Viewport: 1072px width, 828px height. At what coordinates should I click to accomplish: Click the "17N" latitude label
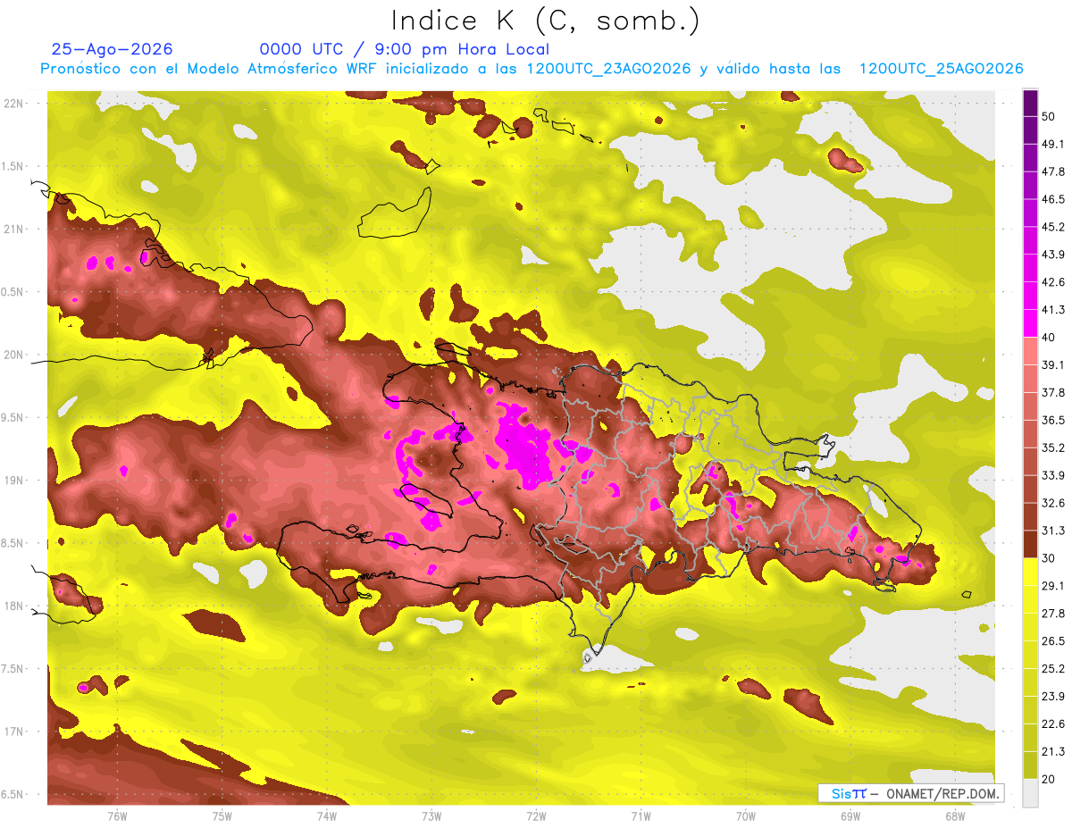(13, 732)
